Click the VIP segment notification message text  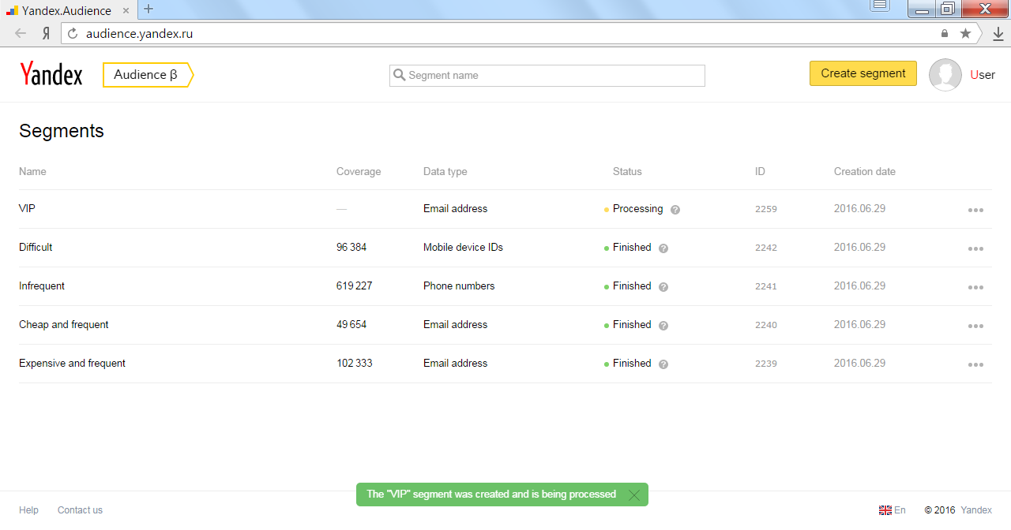(x=491, y=495)
